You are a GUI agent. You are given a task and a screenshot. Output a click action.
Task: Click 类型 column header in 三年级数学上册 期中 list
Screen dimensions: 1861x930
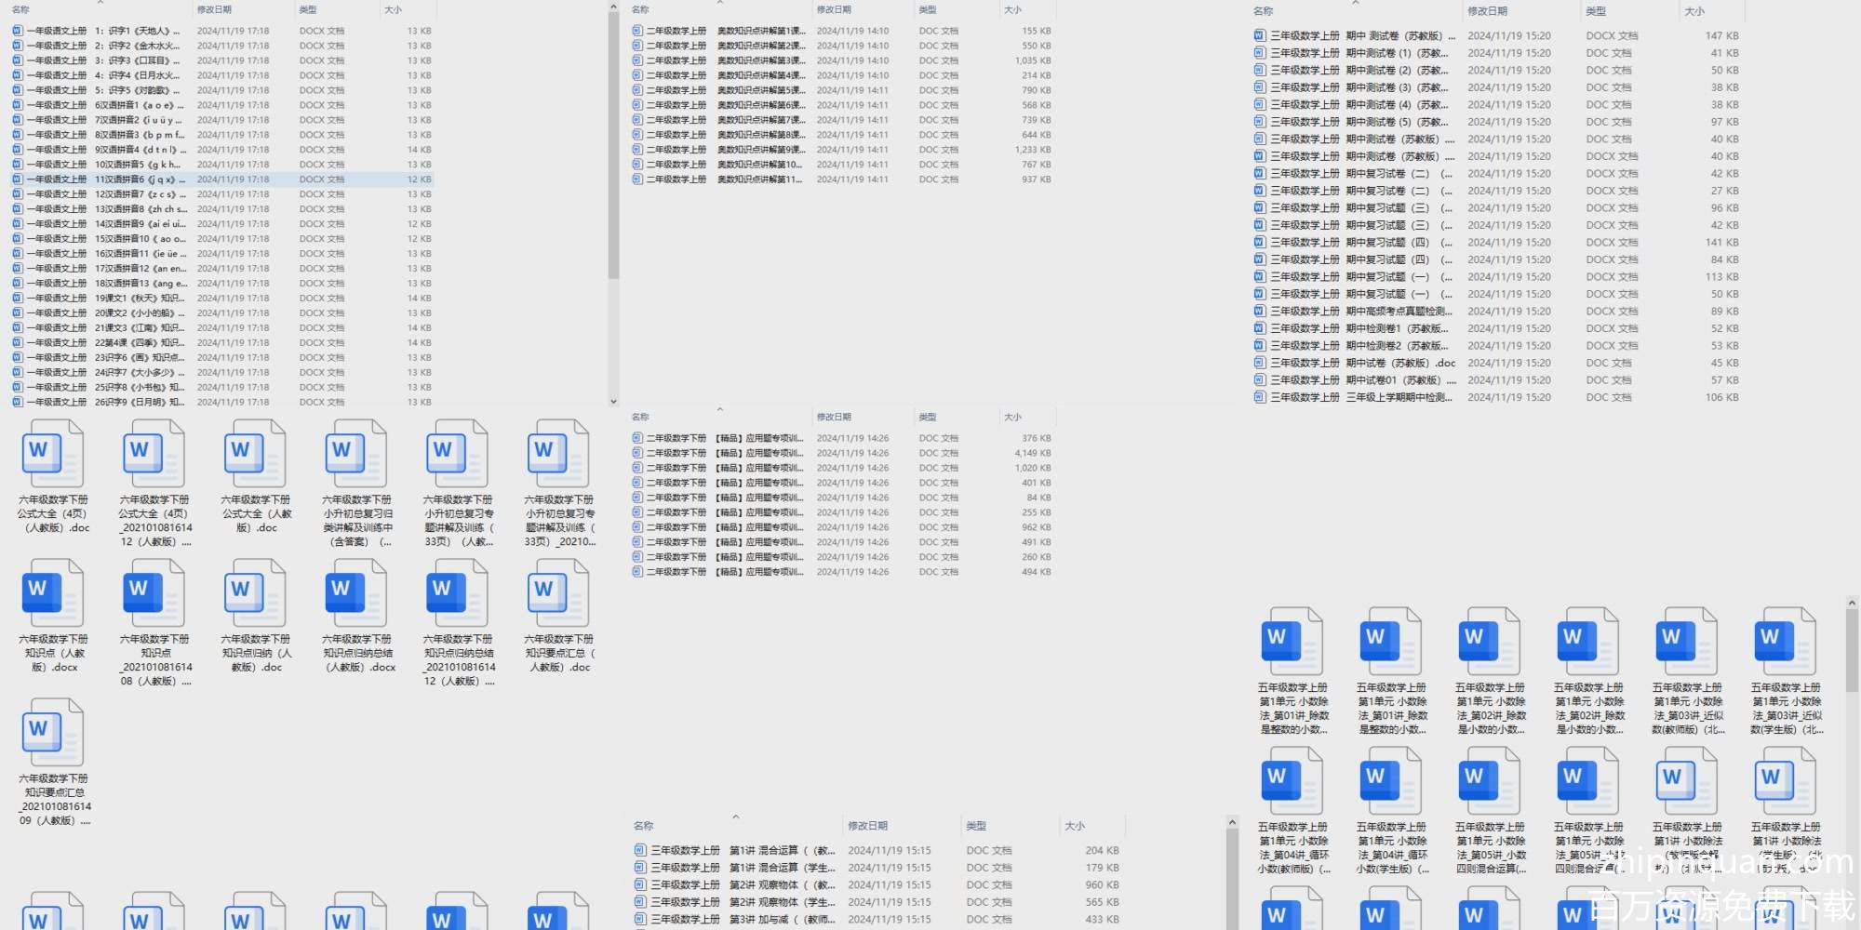click(1596, 11)
